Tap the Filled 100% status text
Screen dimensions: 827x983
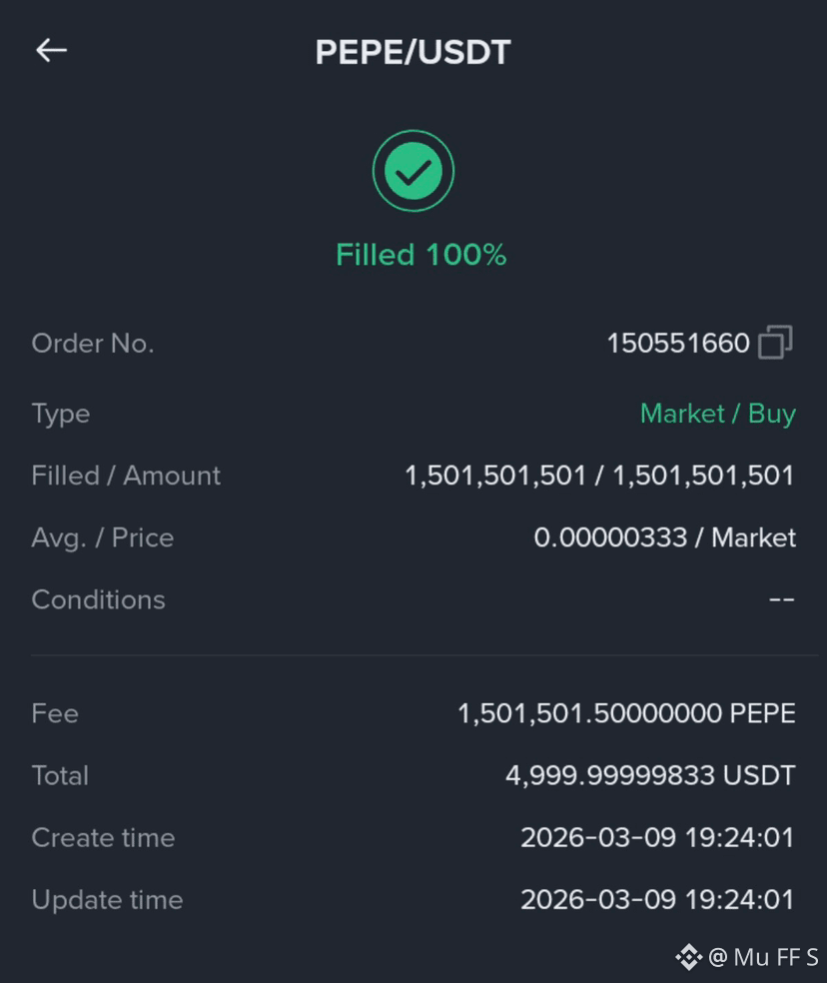pos(420,255)
